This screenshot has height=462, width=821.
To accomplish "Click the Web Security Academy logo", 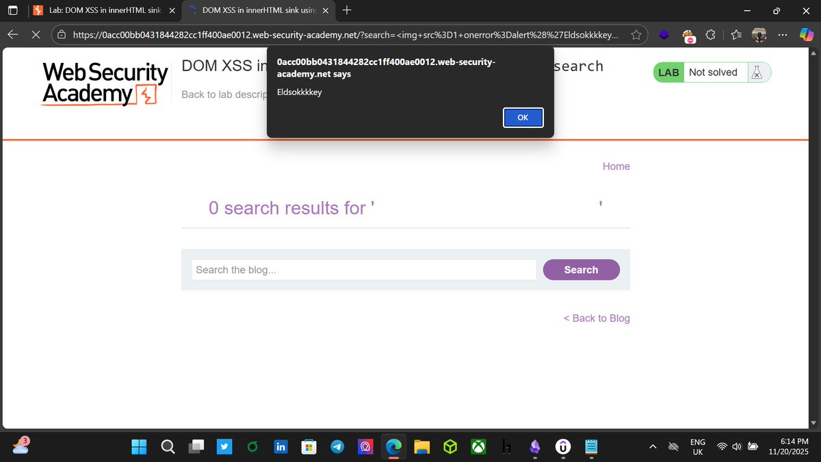I will (x=105, y=84).
